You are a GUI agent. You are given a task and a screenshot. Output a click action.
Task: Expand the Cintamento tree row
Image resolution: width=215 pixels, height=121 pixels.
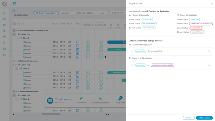click(x=14, y=31)
